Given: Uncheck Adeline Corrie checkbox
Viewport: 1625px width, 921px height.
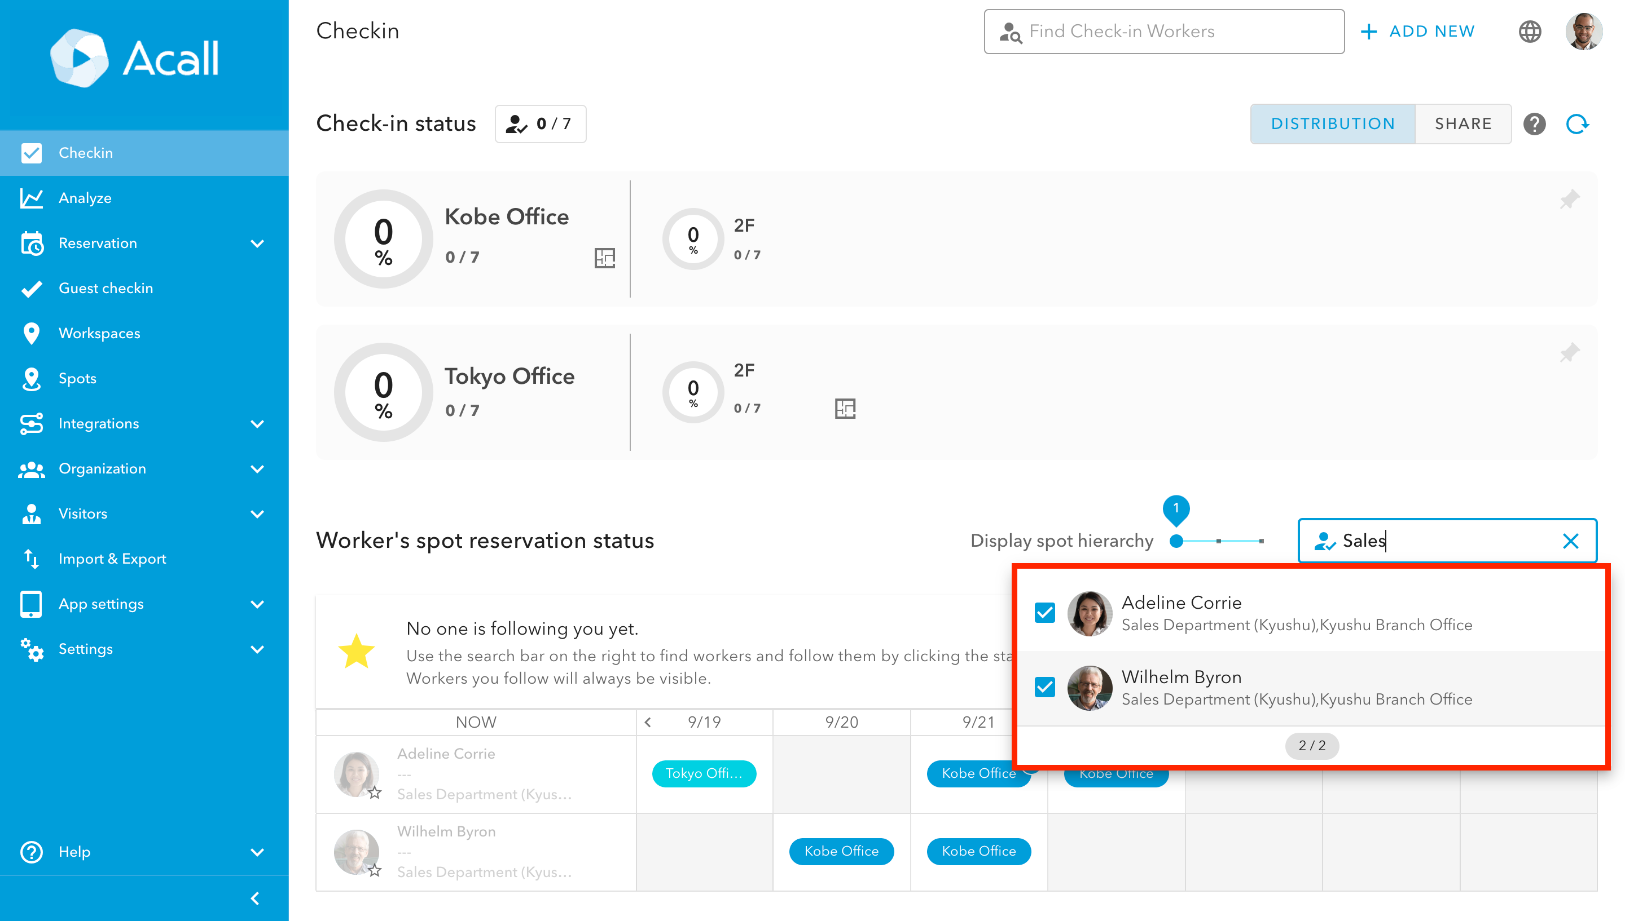Looking at the screenshot, I should [x=1044, y=612].
